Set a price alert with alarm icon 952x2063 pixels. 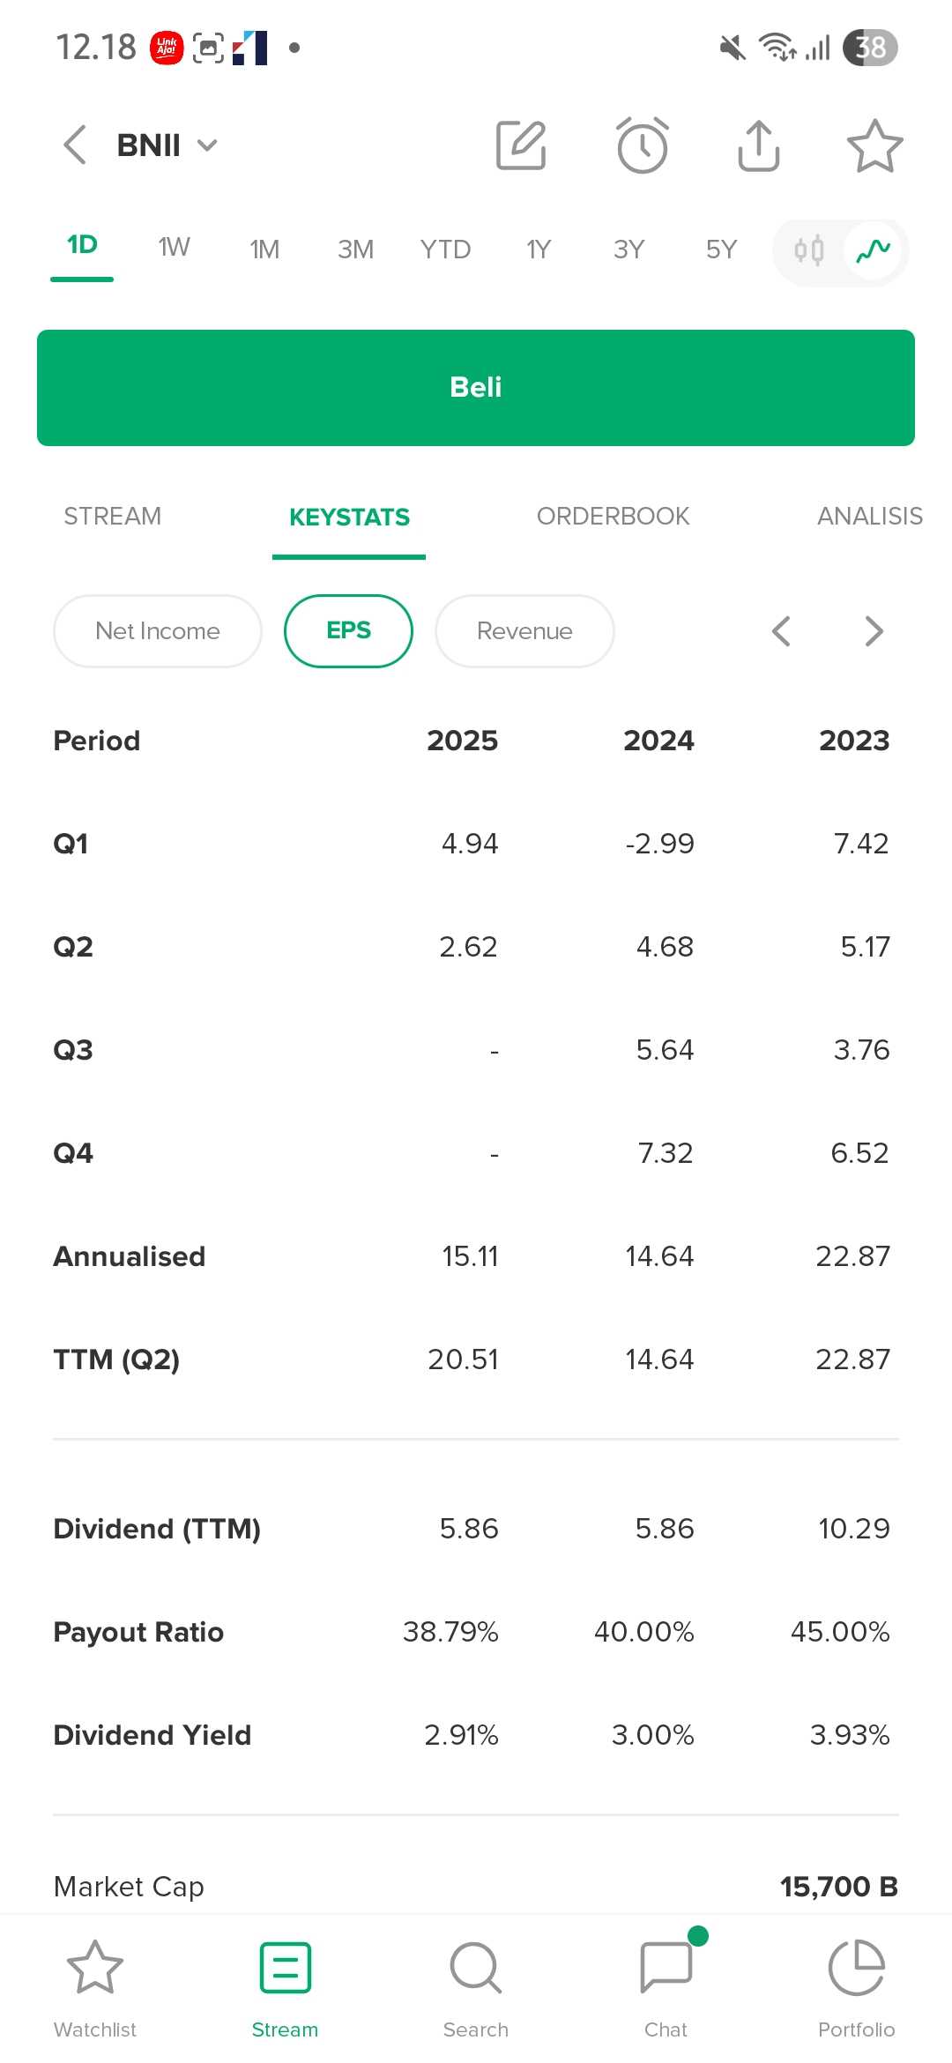click(642, 145)
